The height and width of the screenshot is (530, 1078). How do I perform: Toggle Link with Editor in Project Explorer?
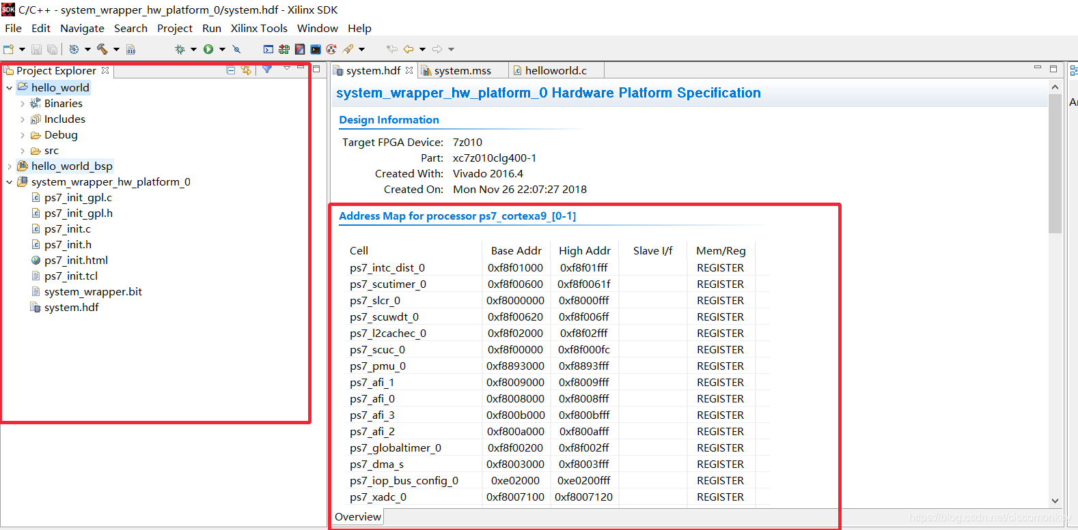coord(246,70)
